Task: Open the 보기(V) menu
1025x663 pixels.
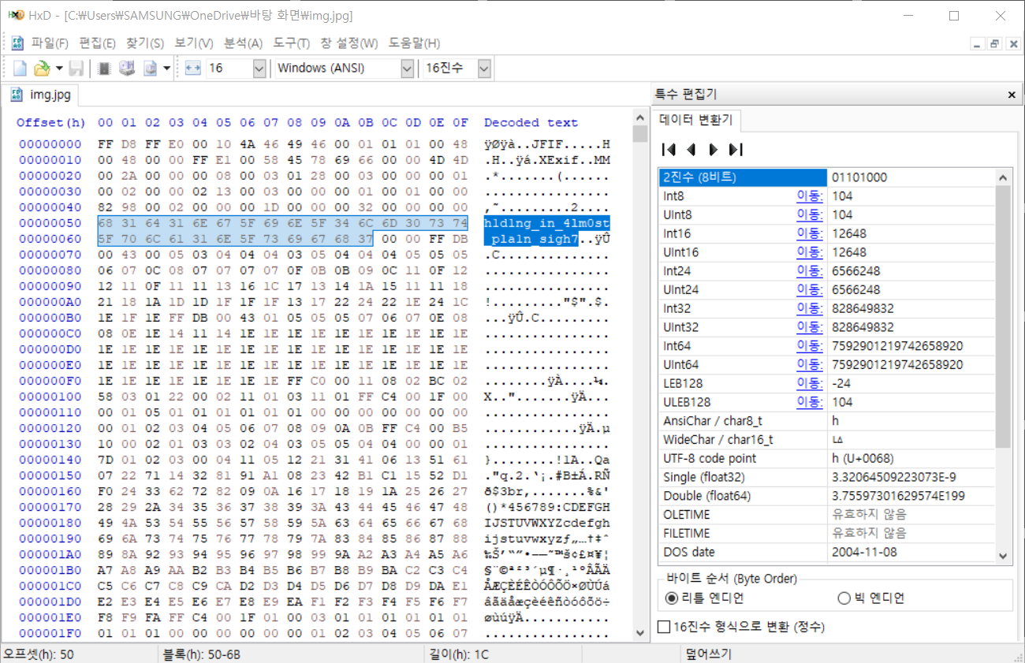Action: (x=193, y=43)
